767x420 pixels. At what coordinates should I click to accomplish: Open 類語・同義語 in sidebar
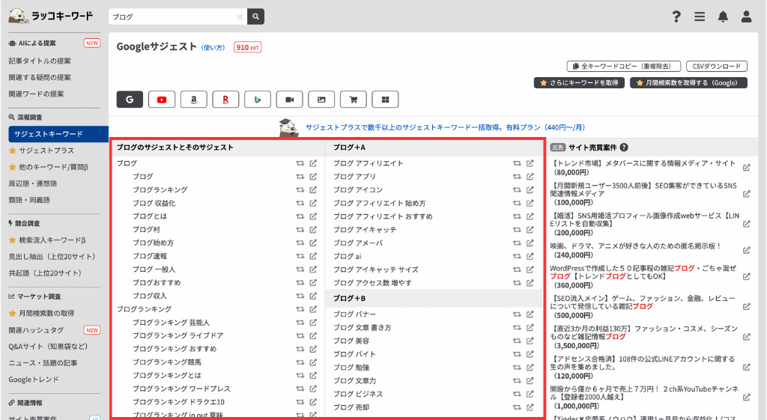[29, 200]
